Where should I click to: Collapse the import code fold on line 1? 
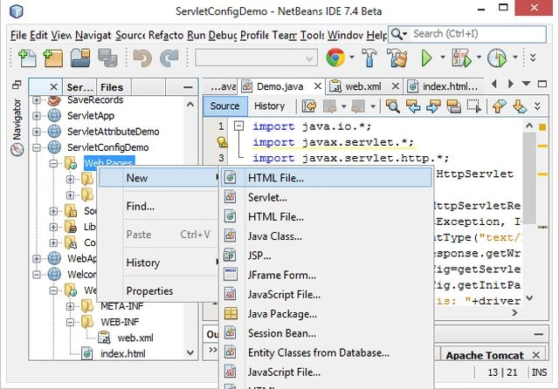coord(238,126)
